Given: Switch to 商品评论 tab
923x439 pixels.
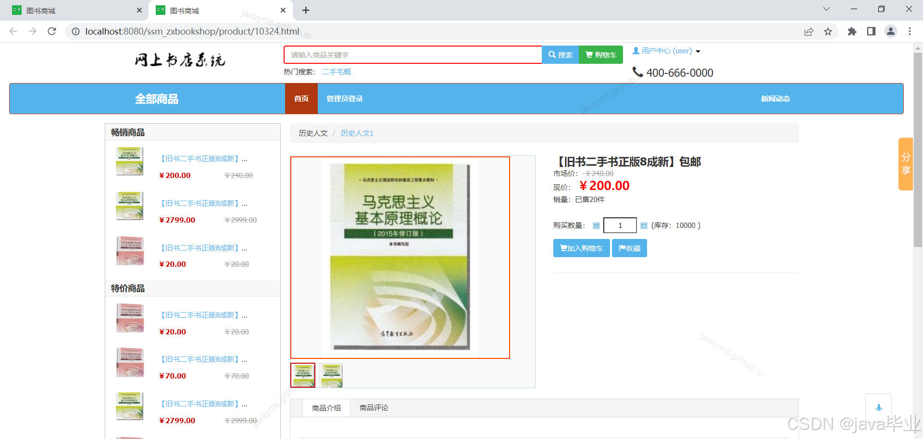Looking at the screenshot, I should pyautogui.click(x=374, y=408).
